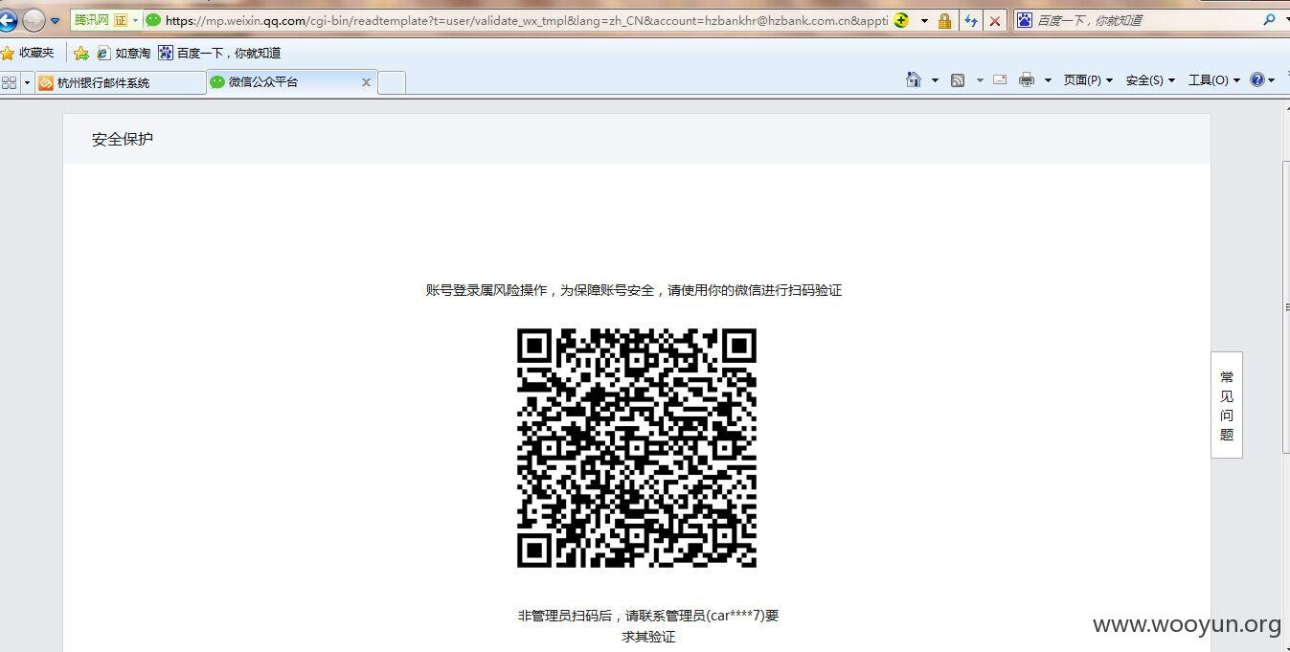Click the 常见问题 side tab
The width and height of the screenshot is (1290, 652).
(1227, 405)
